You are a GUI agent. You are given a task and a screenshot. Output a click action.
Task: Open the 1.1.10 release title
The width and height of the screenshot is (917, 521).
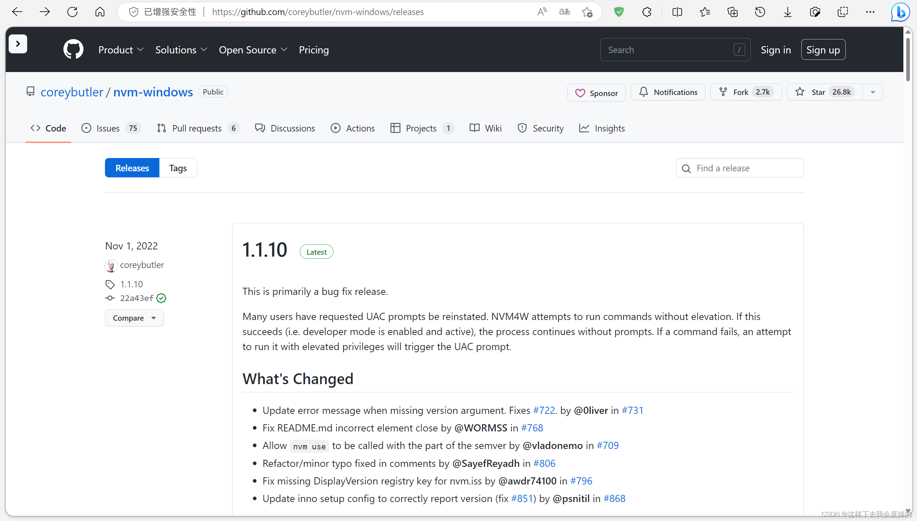click(x=265, y=250)
